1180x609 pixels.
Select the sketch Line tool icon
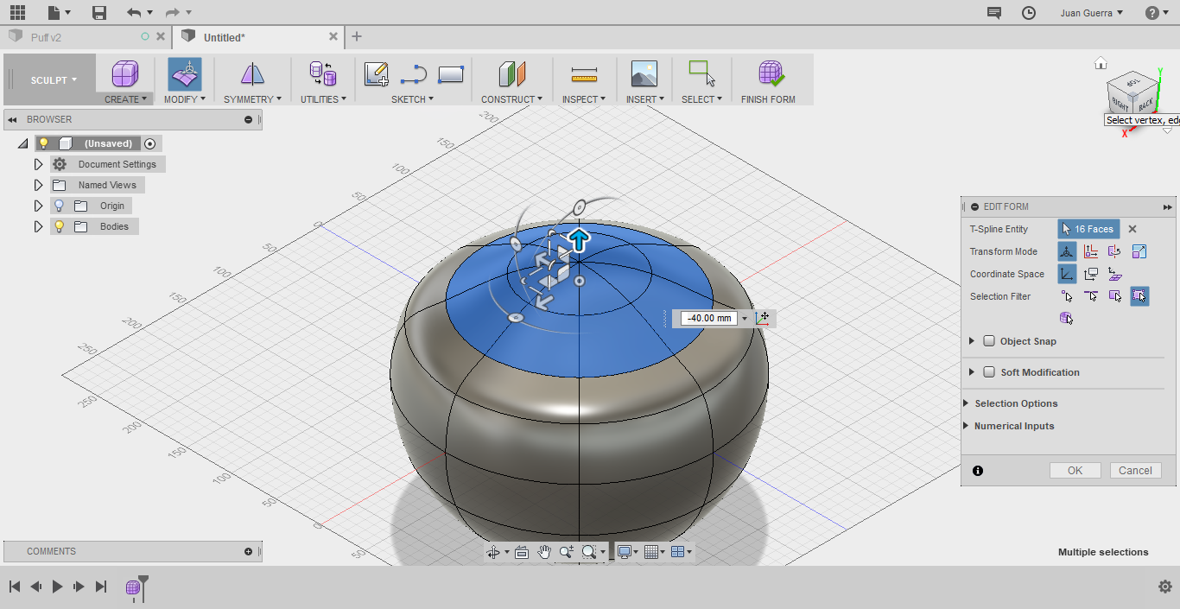coord(414,74)
